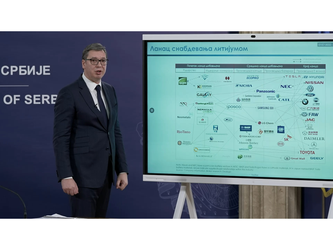333x250 pixels.
Task: Select the Tesla logo
Action: pyautogui.click(x=293, y=76)
